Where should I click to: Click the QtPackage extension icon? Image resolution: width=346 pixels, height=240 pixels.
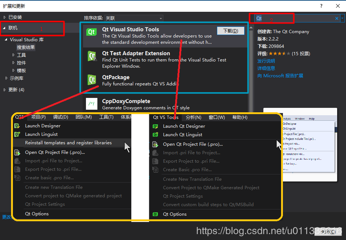click(91, 80)
